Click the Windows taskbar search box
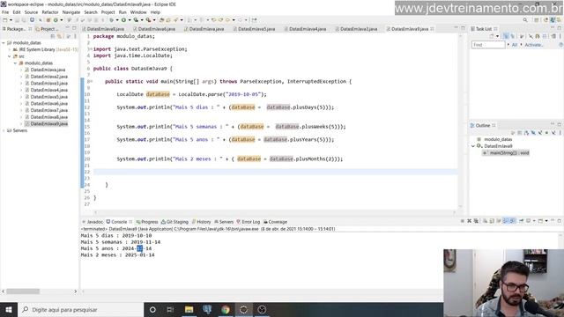 click(80, 309)
